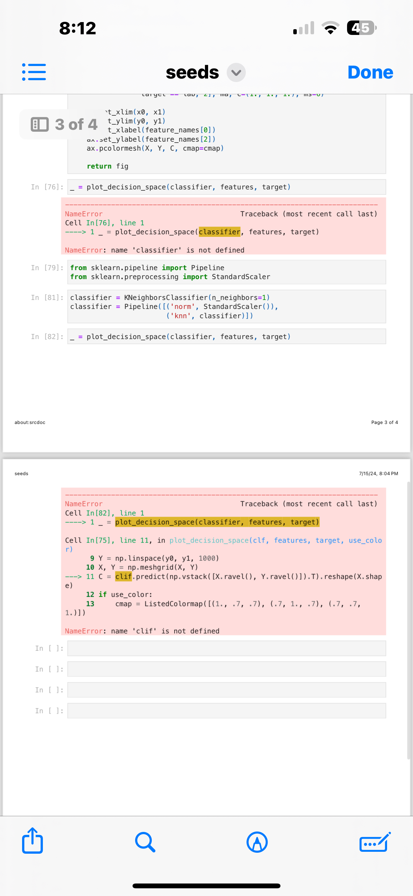Tap the In [79] cell prompt label
413x896 pixels.
tap(47, 268)
